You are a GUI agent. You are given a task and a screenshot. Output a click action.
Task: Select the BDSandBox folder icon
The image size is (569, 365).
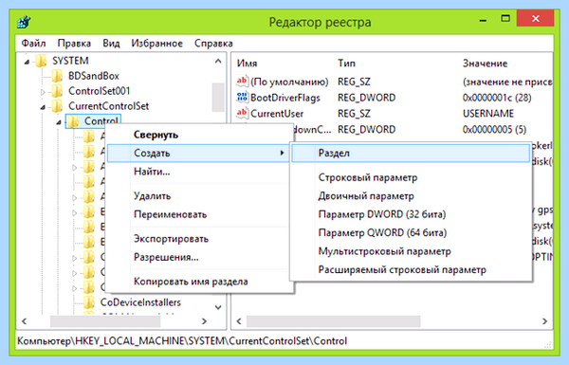click(57, 76)
